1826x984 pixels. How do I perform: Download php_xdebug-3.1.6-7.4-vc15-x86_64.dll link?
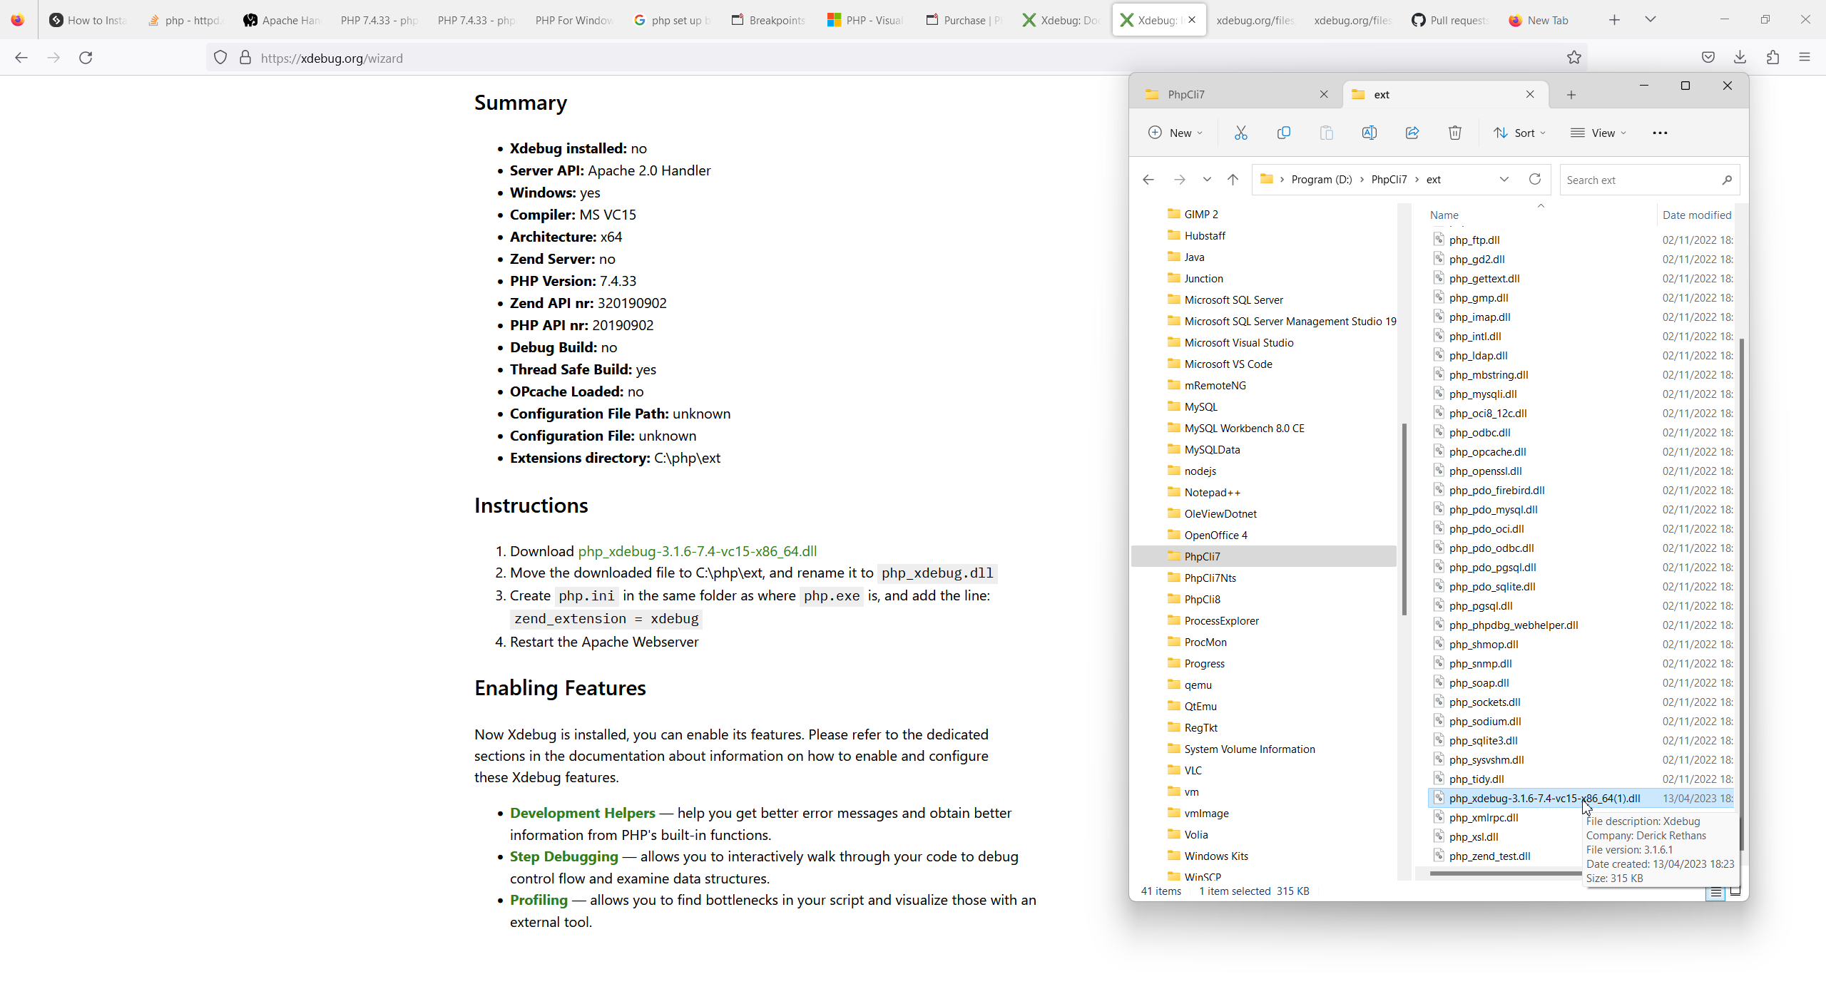coord(697,551)
